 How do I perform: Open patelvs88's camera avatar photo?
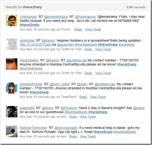(x=12, y=112)
